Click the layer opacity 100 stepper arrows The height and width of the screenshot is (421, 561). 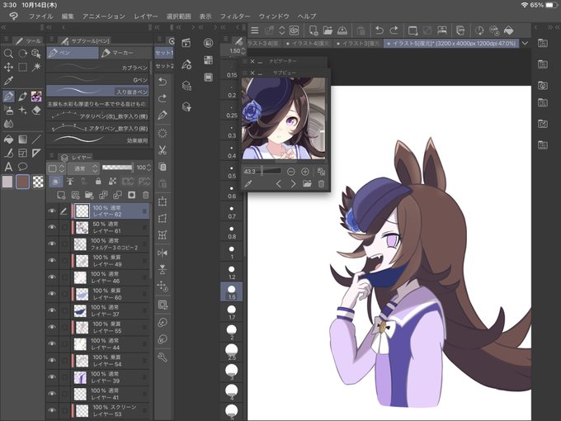tap(148, 168)
